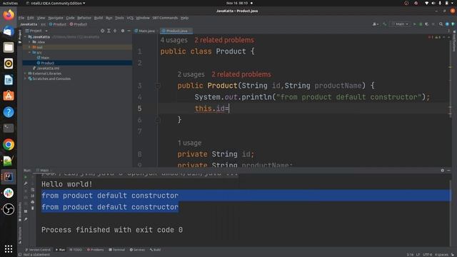Image resolution: width=457 pixels, height=257 pixels.
Task: Open the Problems tool window
Action: (x=95, y=250)
